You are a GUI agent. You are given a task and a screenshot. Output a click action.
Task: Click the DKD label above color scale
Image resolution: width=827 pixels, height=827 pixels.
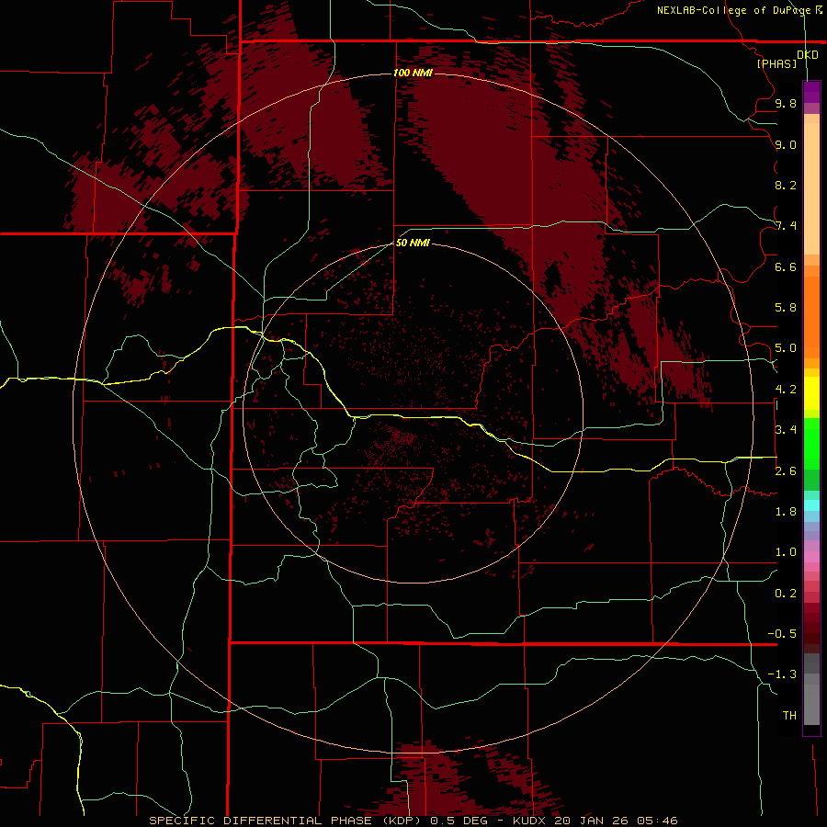808,55
